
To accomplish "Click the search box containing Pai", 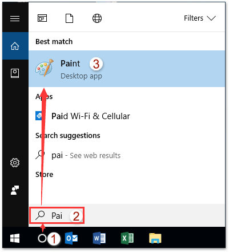I will pos(57,215).
